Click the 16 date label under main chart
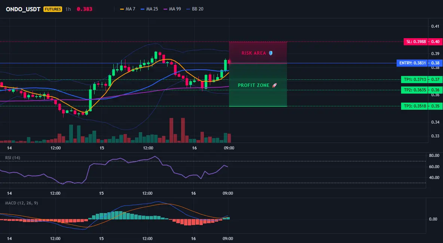The image size is (443, 243). tap(194, 148)
